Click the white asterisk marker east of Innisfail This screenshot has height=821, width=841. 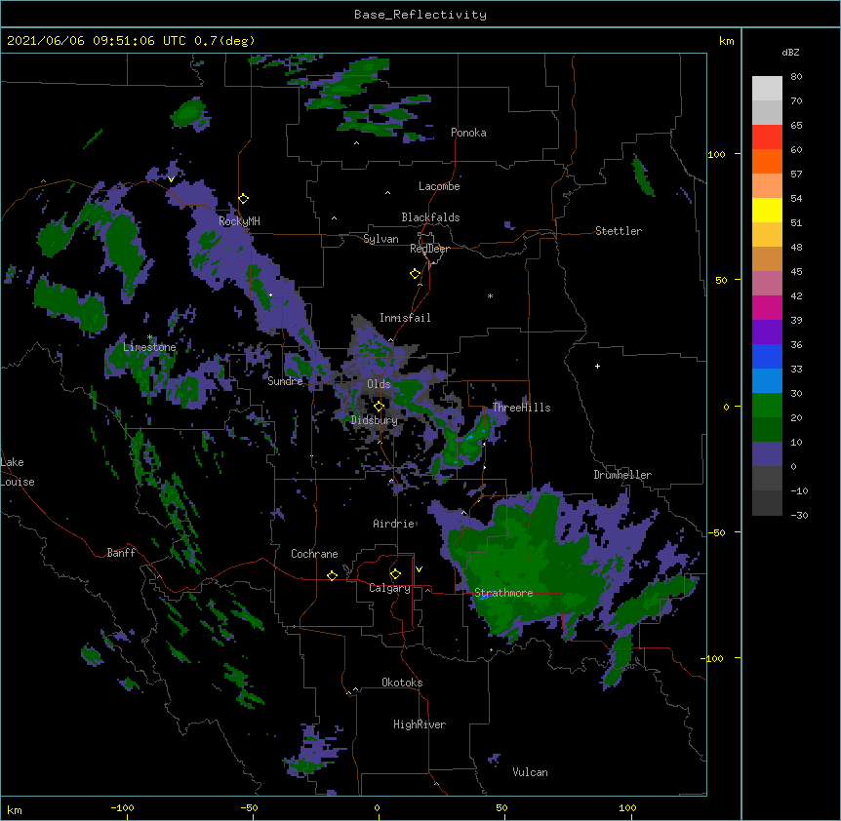click(x=490, y=295)
